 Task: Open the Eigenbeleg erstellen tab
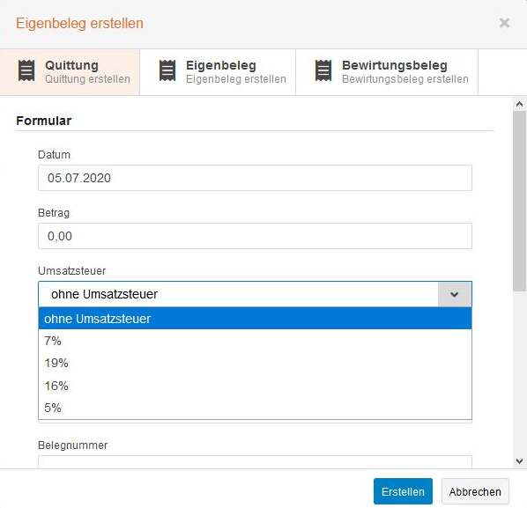(x=218, y=72)
